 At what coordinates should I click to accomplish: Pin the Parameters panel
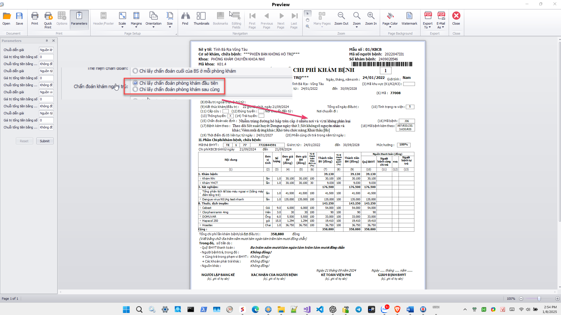coord(47,41)
